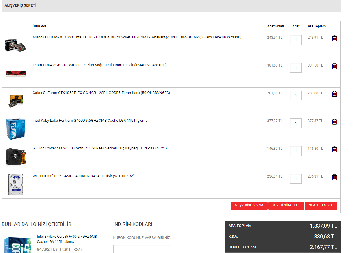Click the ALIŞVERİŞE DEVAM button
The width and height of the screenshot is (360, 253).
[249, 206]
